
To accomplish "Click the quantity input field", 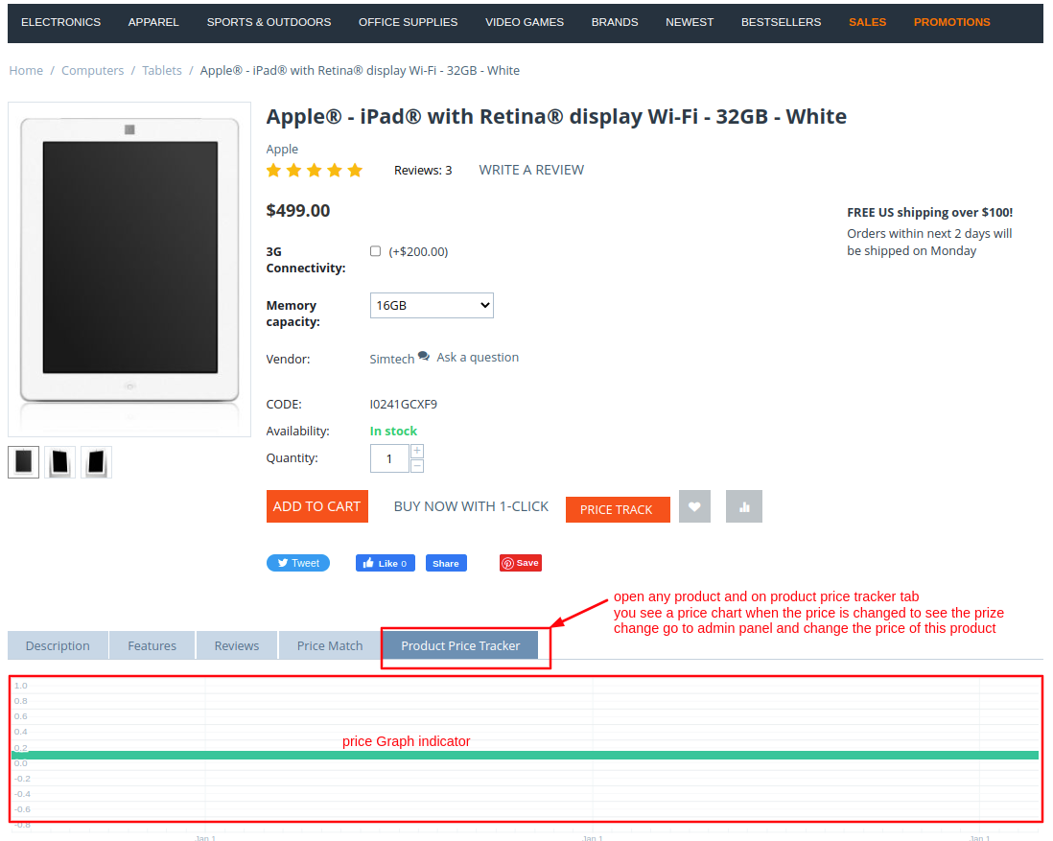I will [389, 458].
